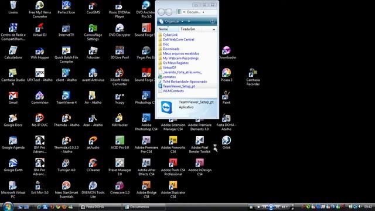
Task: Open the Orbit desktop icon
Action: 226,143
